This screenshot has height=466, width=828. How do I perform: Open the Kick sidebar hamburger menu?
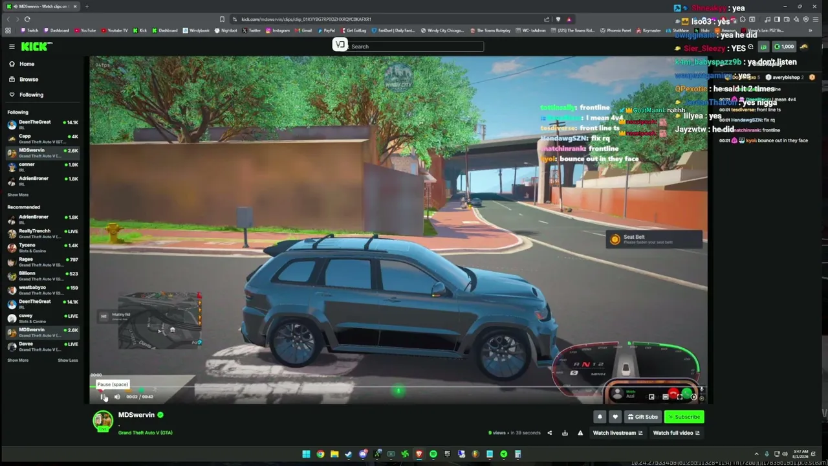pos(12,47)
